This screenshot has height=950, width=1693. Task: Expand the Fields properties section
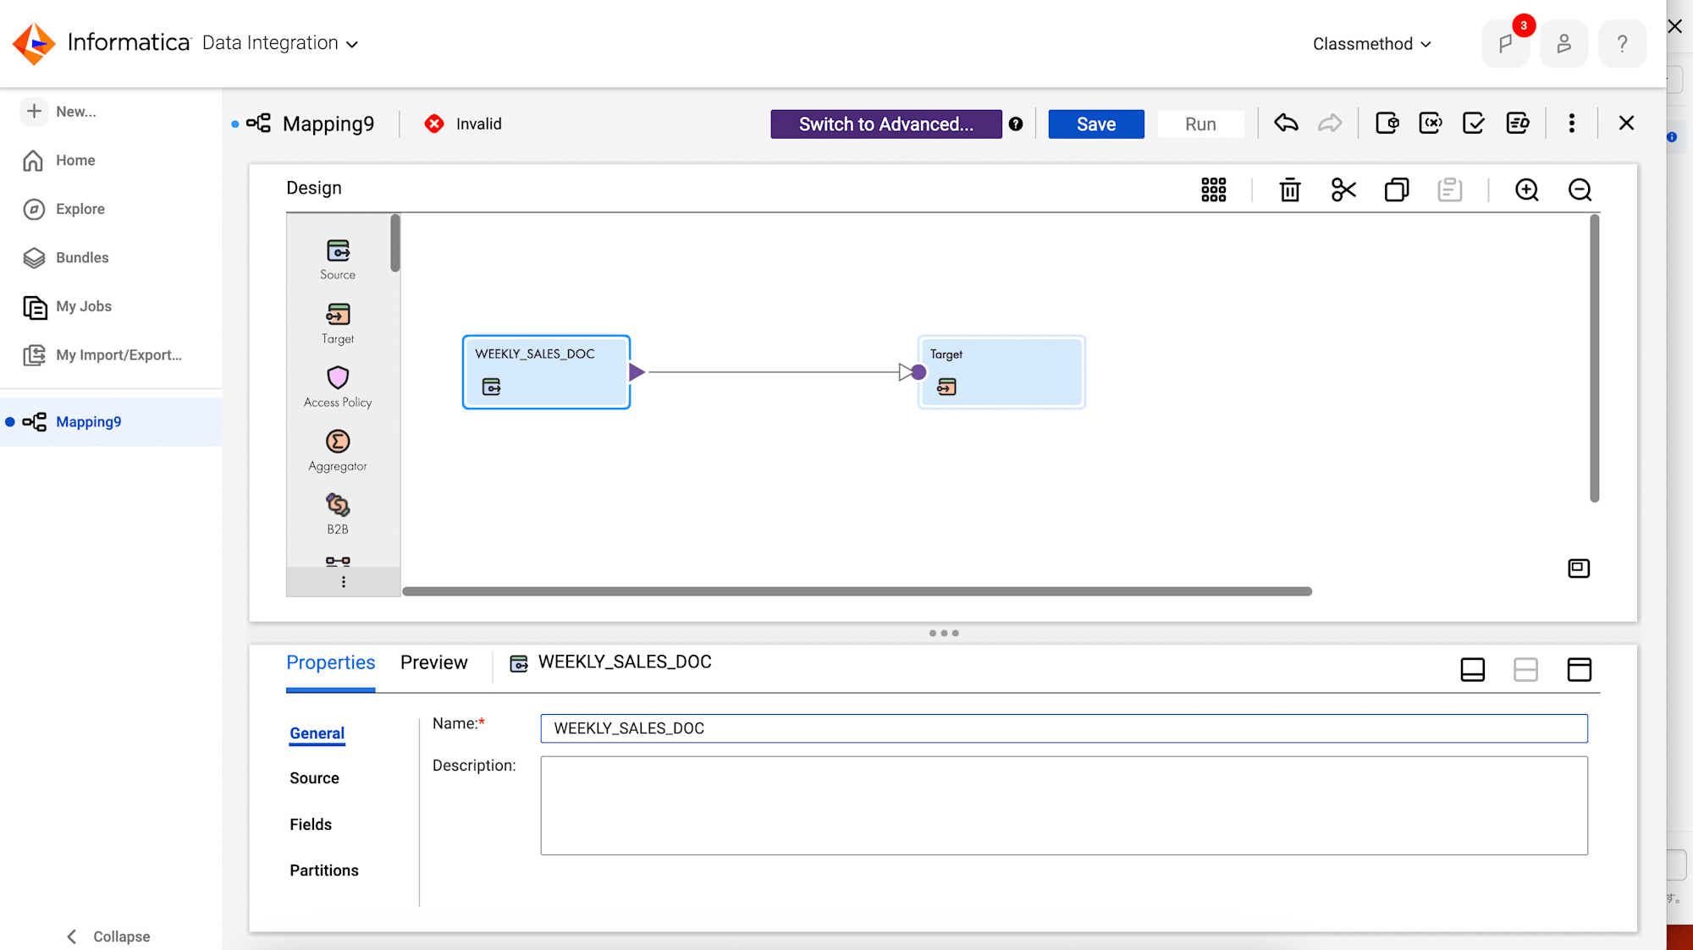click(309, 823)
